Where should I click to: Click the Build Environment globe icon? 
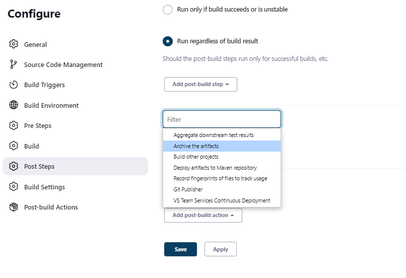tap(14, 105)
